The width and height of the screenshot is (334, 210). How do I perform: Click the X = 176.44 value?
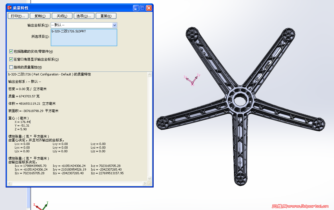(x=22, y=122)
